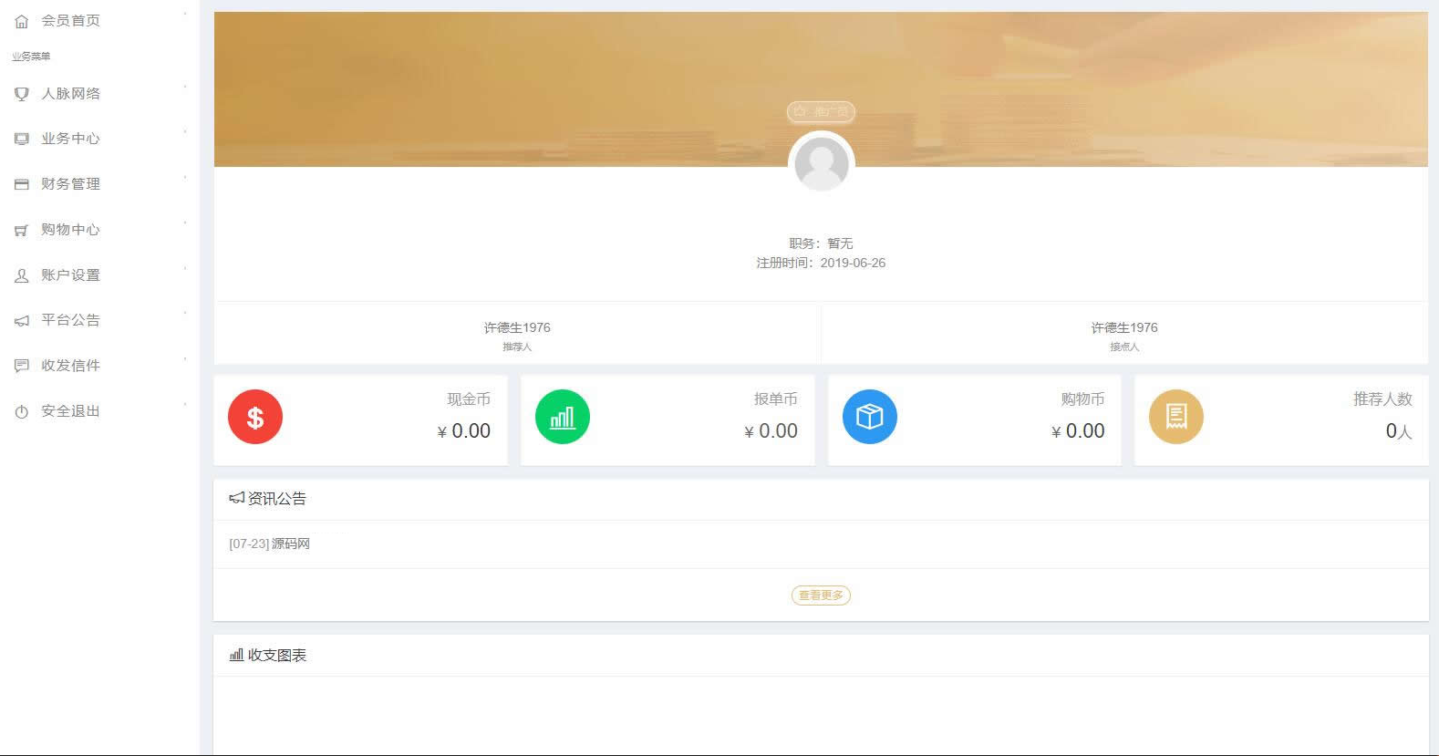Click the 现金币 balance ¥0.00
The image size is (1439, 756).
tap(464, 430)
